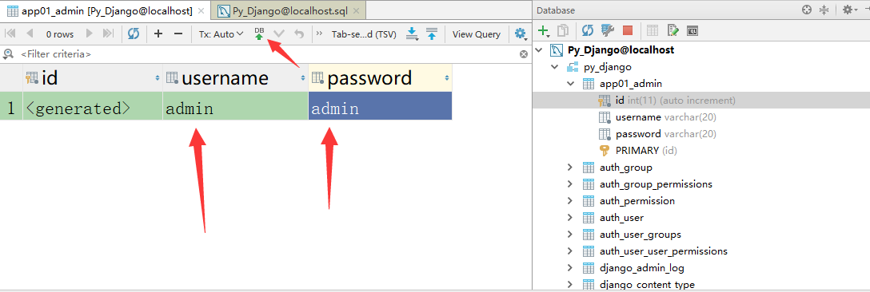Screen dimensions: 870x292
Task: Go to next page of rows
Action: click(x=89, y=34)
